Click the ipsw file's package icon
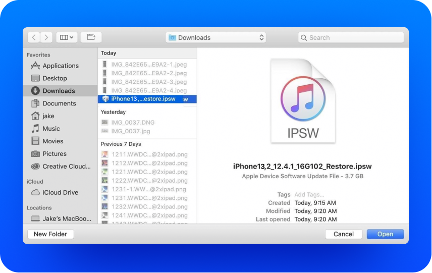The width and height of the screenshot is (432, 273). [x=105, y=99]
